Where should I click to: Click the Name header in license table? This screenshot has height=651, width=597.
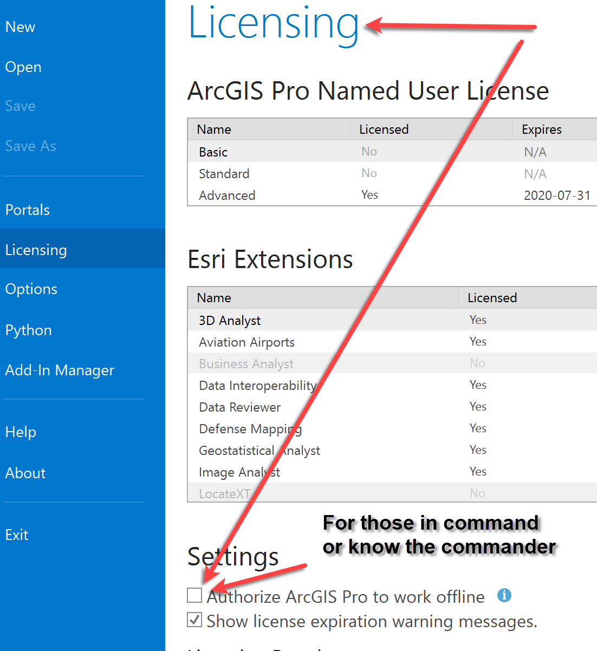pyautogui.click(x=269, y=129)
